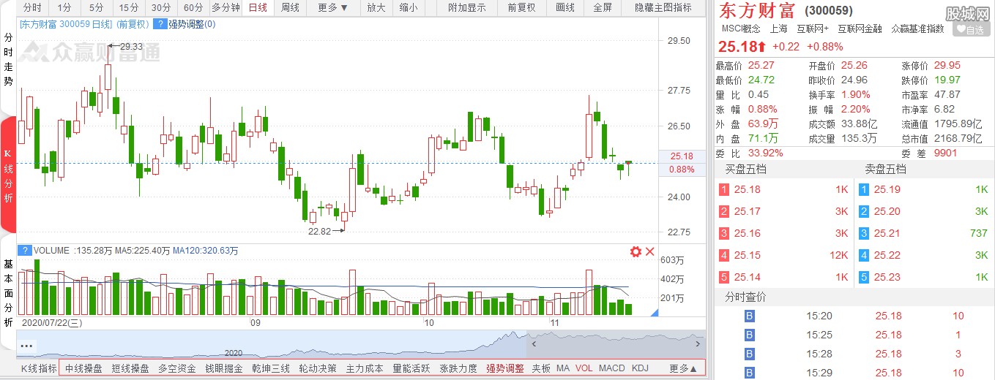
Task: Open 基本面分析 side tab
Action: 8,292
